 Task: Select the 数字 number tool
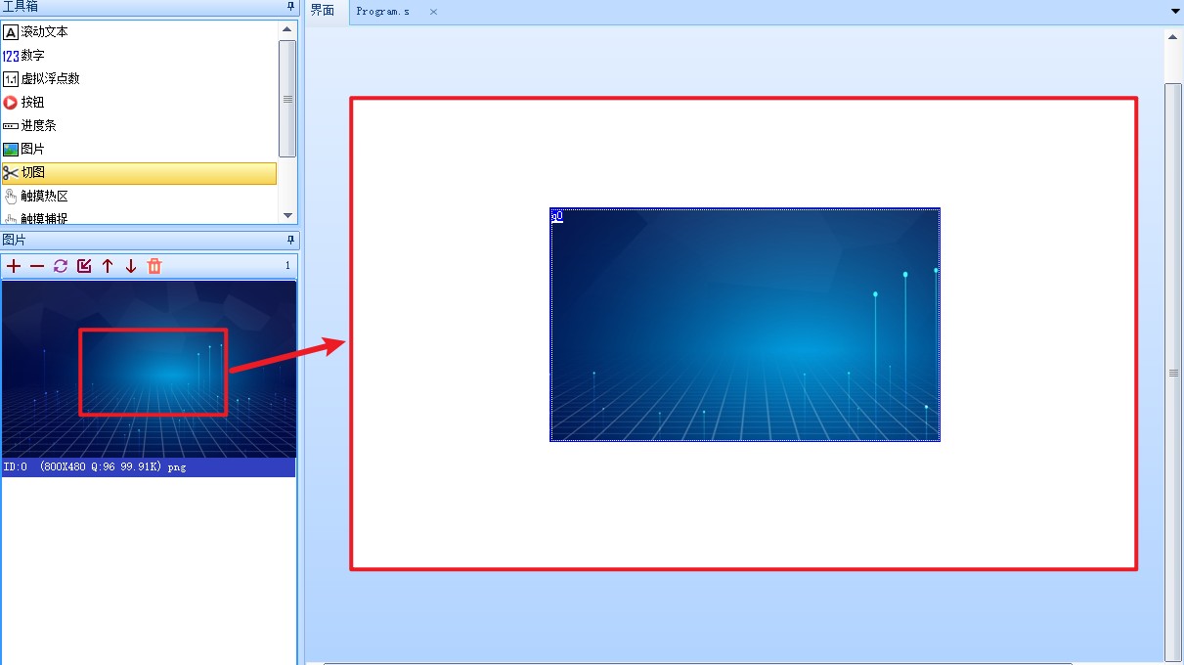pyautogui.click(x=32, y=56)
